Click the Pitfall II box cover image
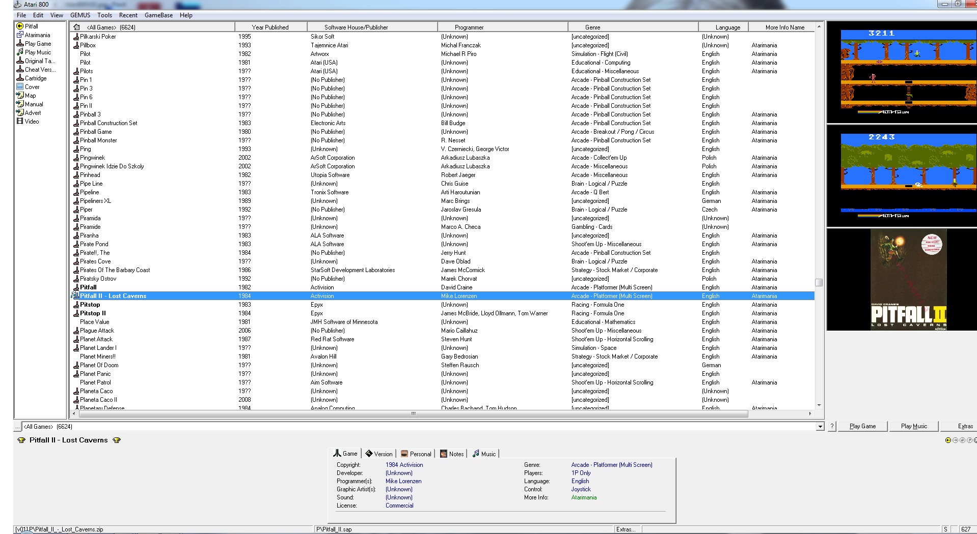 click(908, 280)
